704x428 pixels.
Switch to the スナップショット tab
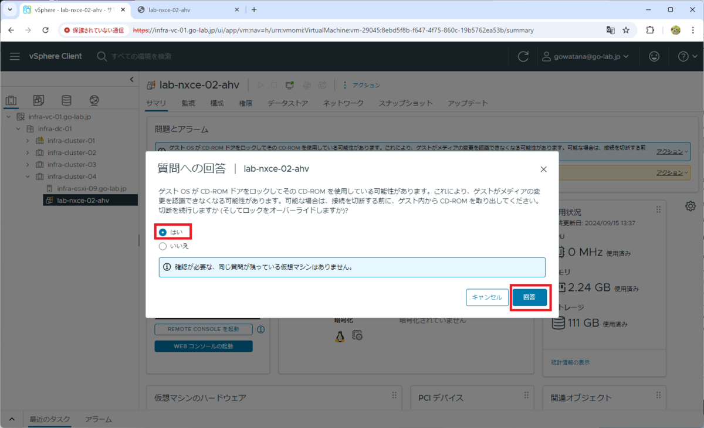tap(405, 103)
